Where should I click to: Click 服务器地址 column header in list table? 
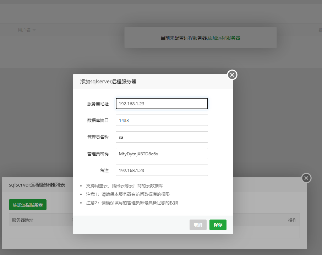[23, 220]
